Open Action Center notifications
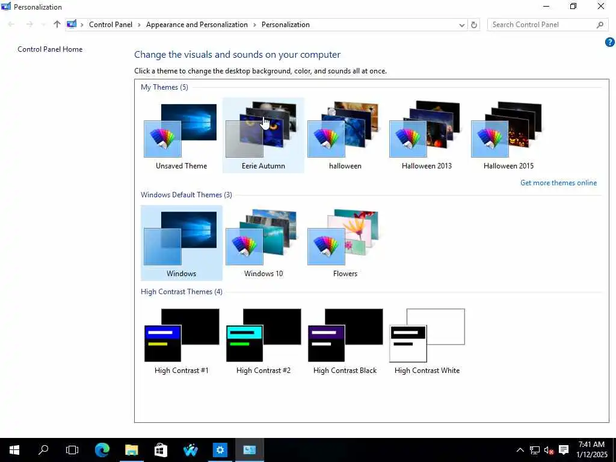 [x=564, y=450]
